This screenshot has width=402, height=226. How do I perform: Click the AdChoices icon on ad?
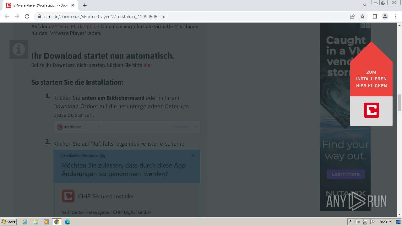click(363, 25)
